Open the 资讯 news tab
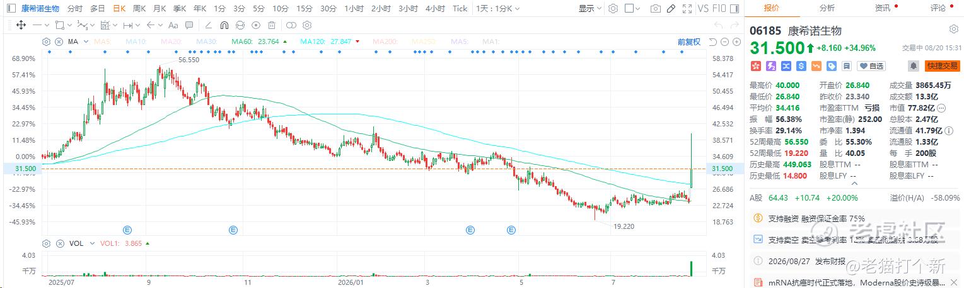This screenshot has height=288, width=964. click(x=883, y=8)
